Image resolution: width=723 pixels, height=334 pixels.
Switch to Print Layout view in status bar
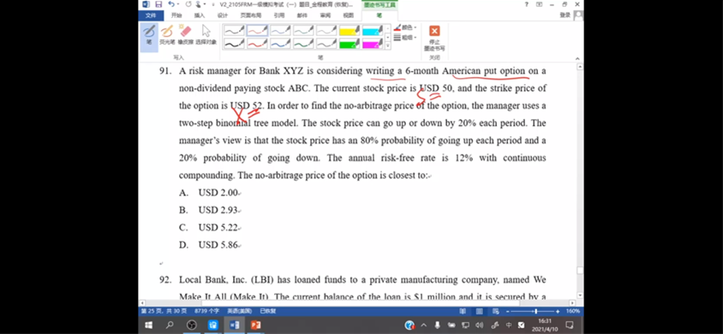[x=479, y=311]
